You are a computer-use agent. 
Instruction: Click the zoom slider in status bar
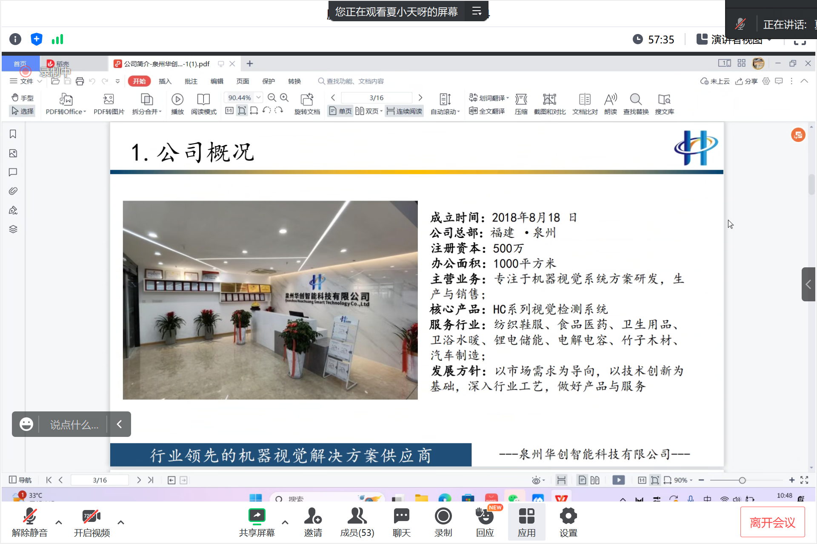(742, 480)
